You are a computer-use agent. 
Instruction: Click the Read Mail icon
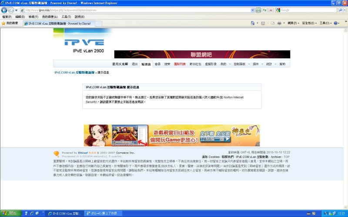click(x=273, y=23)
